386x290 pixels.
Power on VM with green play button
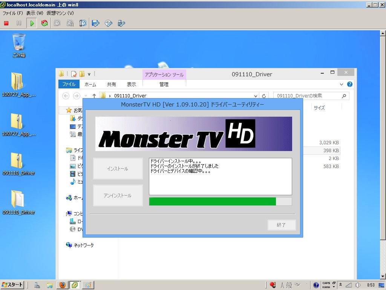tap(32, 23)
